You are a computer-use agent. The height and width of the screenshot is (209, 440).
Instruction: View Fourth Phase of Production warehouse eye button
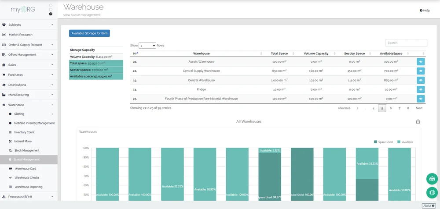pyautogui.click(x=421, y=99)
